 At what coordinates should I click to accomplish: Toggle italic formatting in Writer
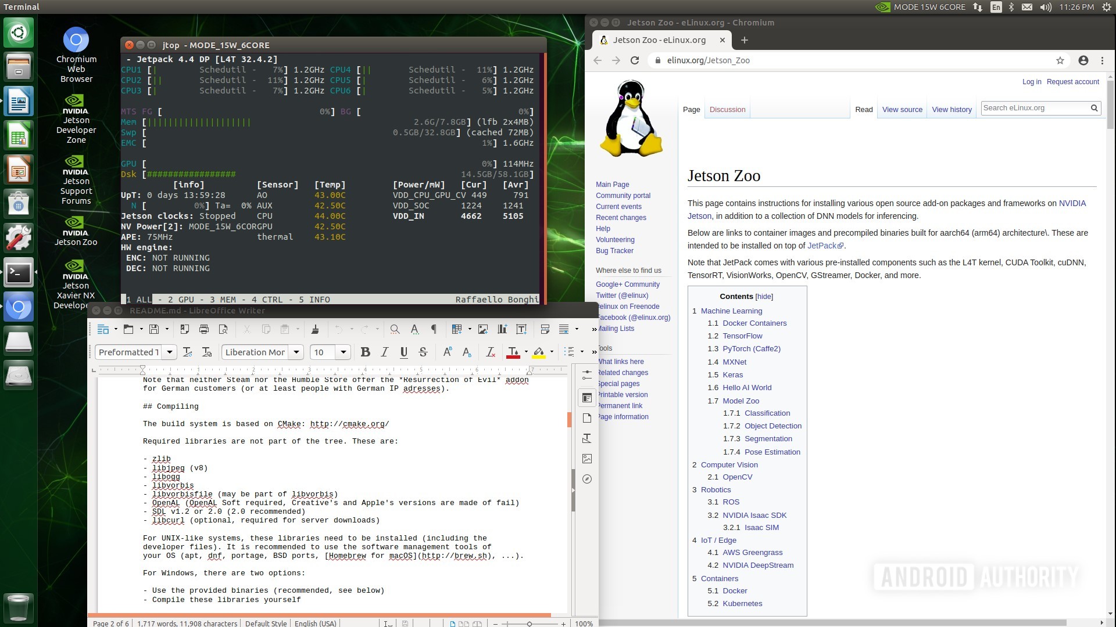[x=384, y=352]
